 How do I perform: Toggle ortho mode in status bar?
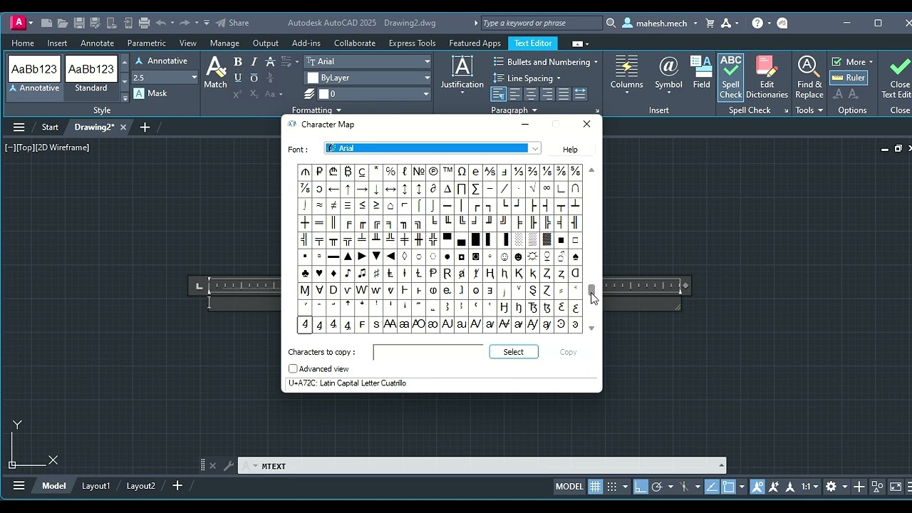pyautogui.click(x=641, y=487)
